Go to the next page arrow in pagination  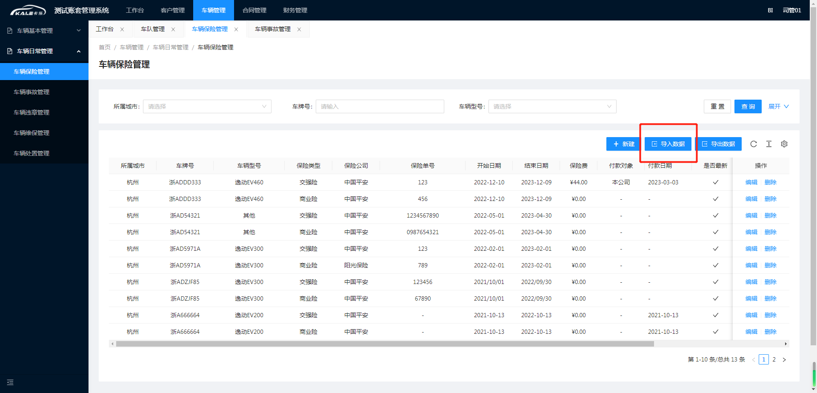[784, 360]
